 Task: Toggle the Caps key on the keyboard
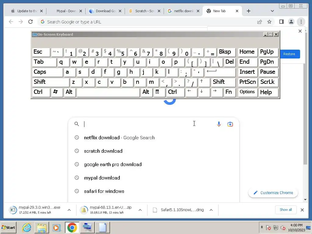pos(47,72)
